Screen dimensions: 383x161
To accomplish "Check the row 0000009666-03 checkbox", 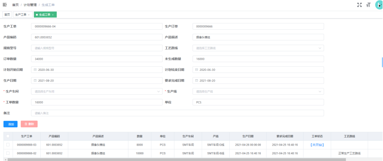I will [8, 145].
